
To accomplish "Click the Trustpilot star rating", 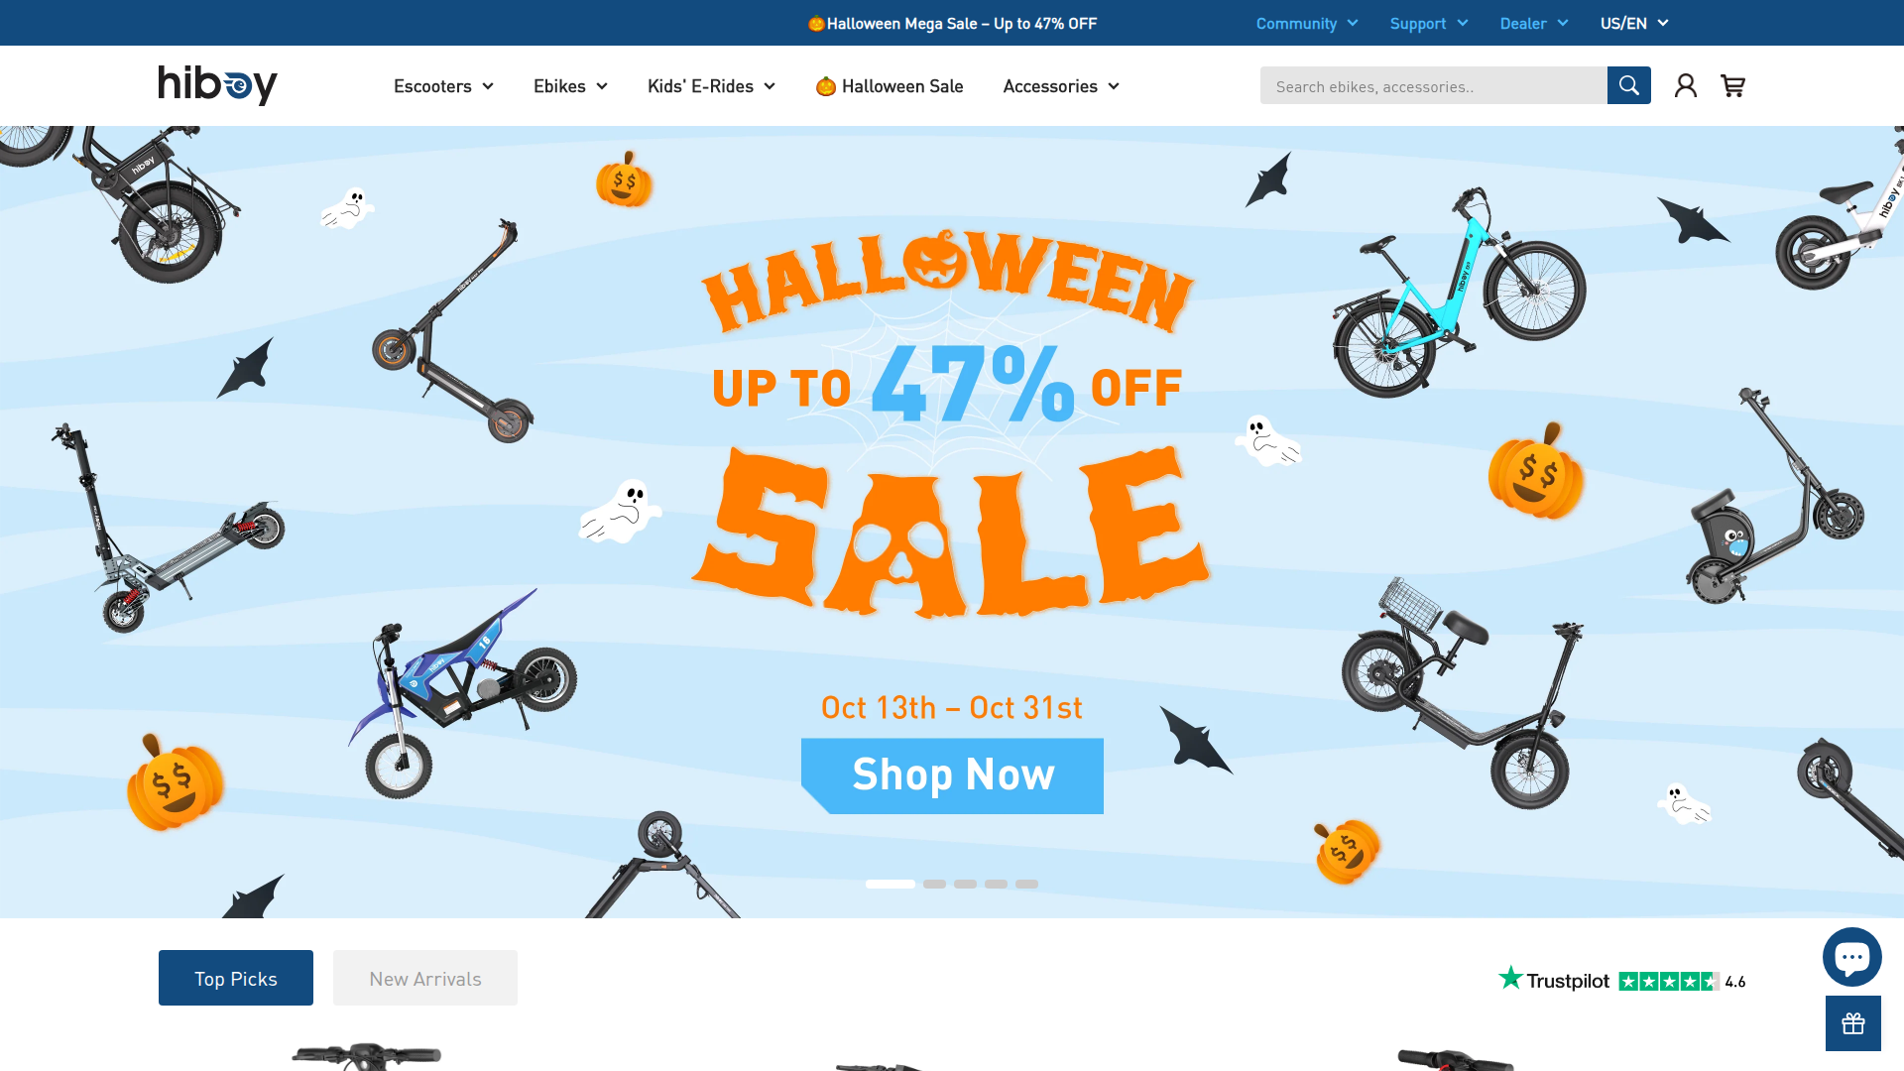I will [1669, 981].
